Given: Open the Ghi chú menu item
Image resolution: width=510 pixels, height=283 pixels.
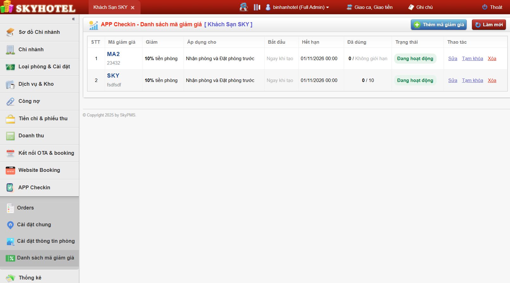Looking at the screenshot, I should 420,7.
